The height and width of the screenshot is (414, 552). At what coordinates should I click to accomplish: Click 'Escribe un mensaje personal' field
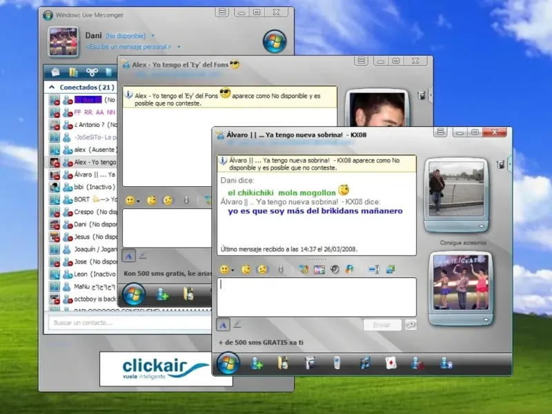click(128, 47)
